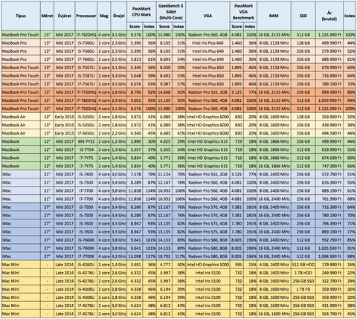Select processor cell "i7-7700K"

[86, 257]
